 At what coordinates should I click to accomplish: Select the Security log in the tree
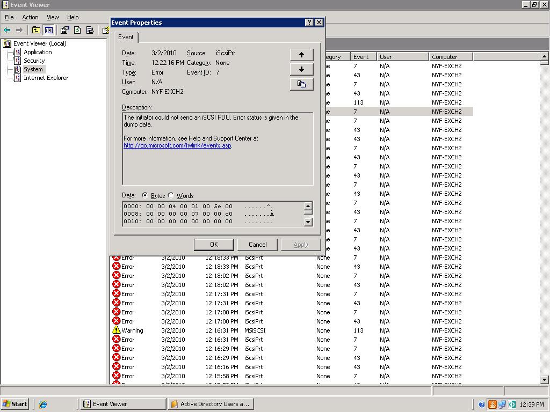click(x=35, y=61)
